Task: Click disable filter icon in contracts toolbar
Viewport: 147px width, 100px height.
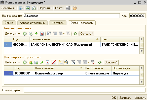Action: [93, 62]
